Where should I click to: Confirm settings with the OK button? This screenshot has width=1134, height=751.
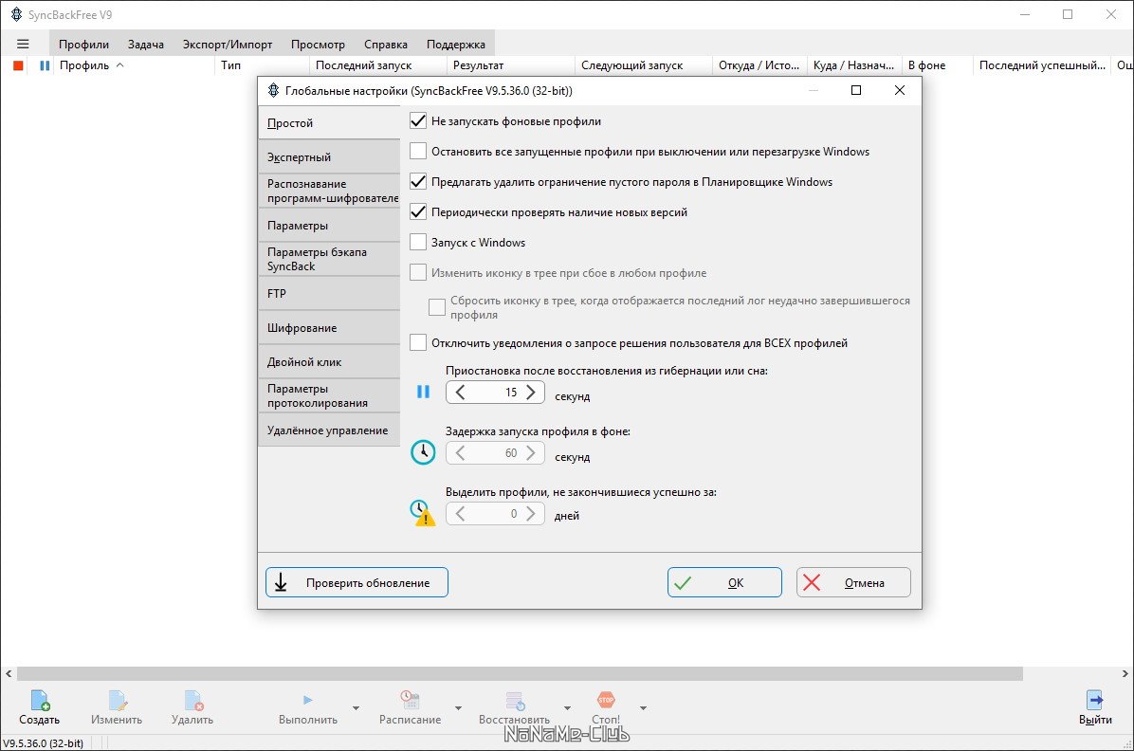724,582
